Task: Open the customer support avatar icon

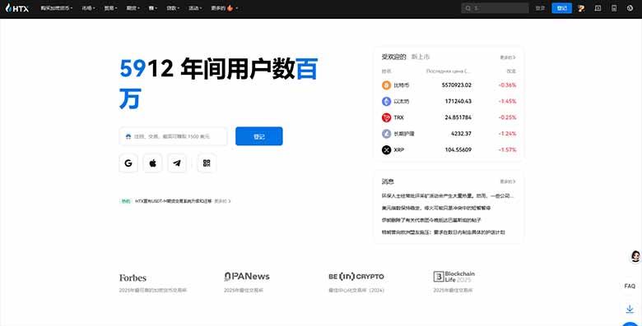Action: tap(635, 256)
